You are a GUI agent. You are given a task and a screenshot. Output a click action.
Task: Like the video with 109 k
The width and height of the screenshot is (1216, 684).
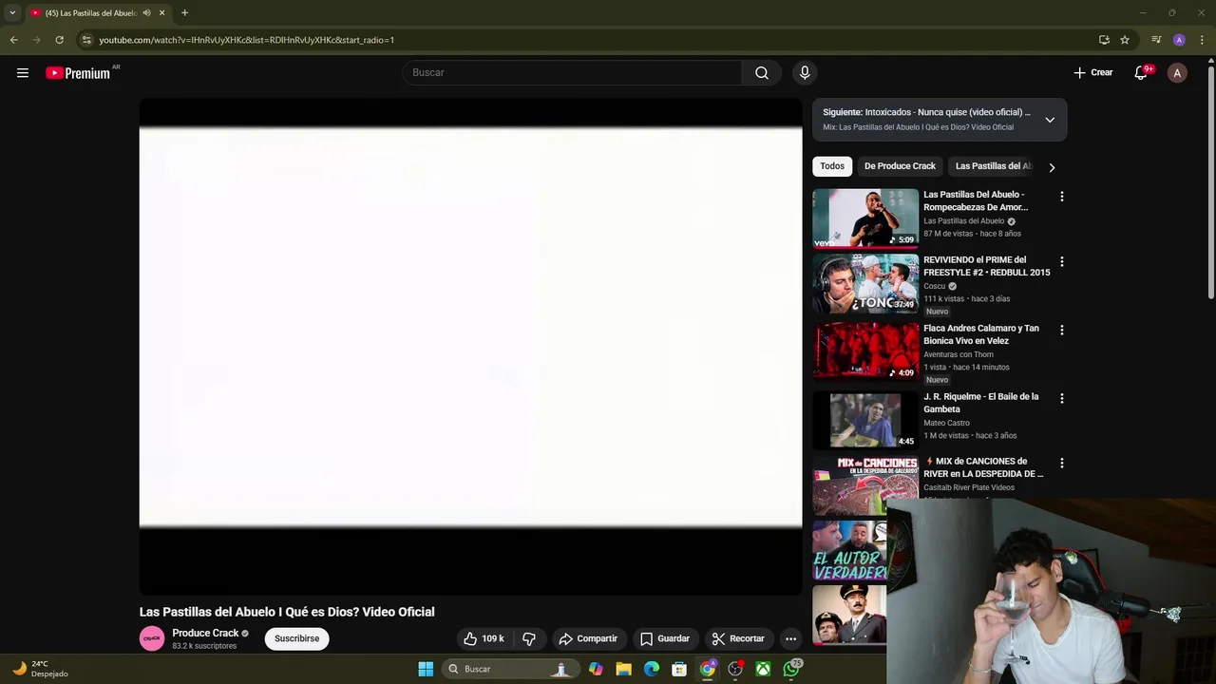[484, 638]
